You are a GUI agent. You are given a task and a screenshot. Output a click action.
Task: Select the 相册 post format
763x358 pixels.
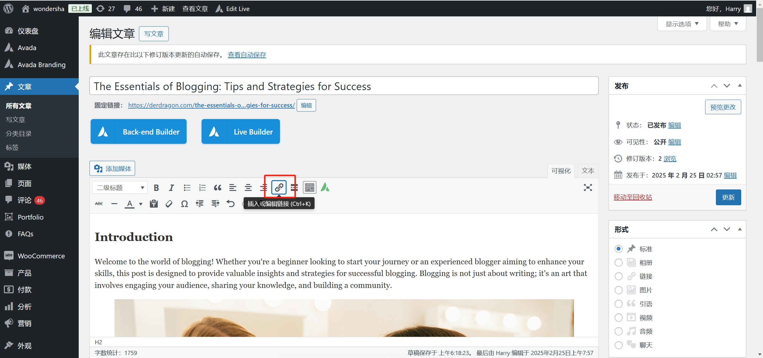[x=618, y=262]
